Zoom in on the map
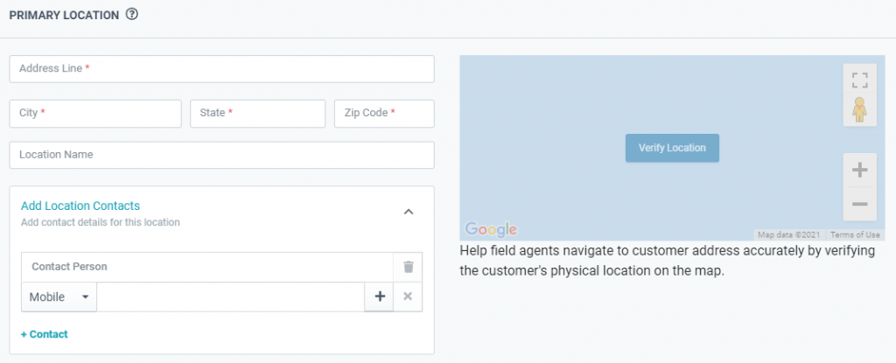The image size is (896, 363). [x=859, y=170]
